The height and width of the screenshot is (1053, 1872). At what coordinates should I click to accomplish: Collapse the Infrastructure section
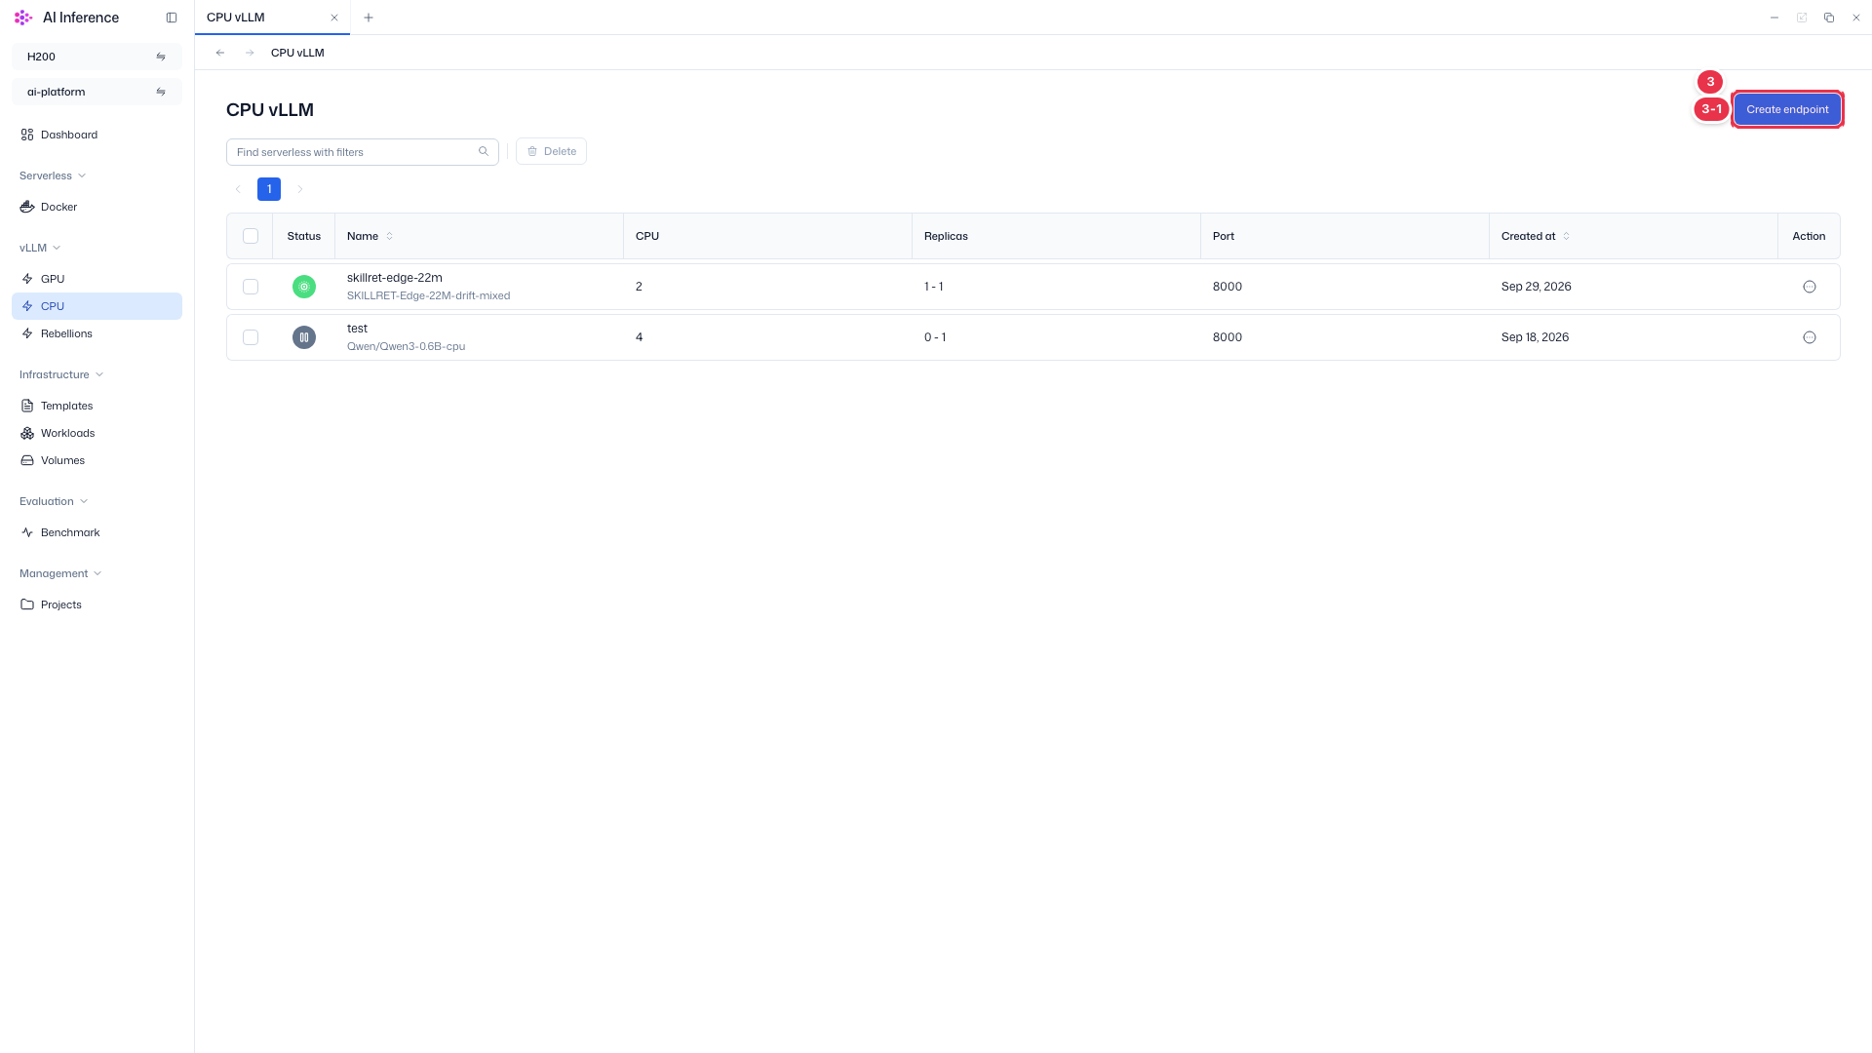click(61, 374)
